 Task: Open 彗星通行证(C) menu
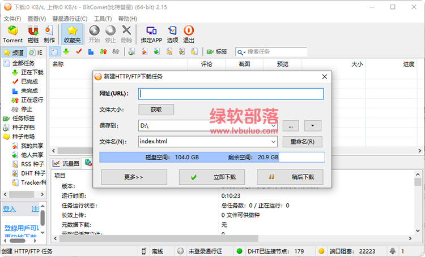point(70,19)
